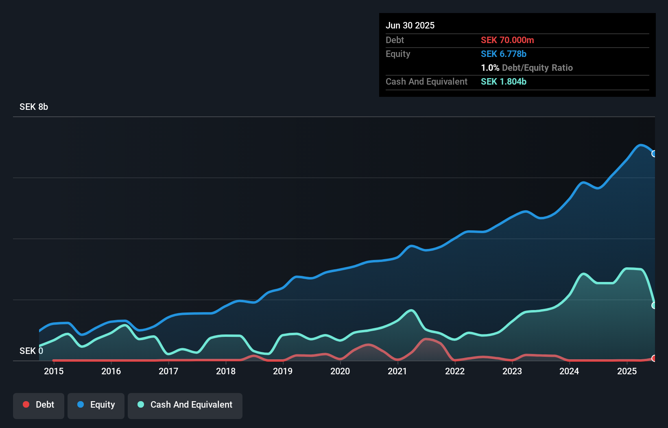Click the 2018 x-axis label
Image resolution: width=668 pixels, height=428 pixels.
[x=226, y=371]
